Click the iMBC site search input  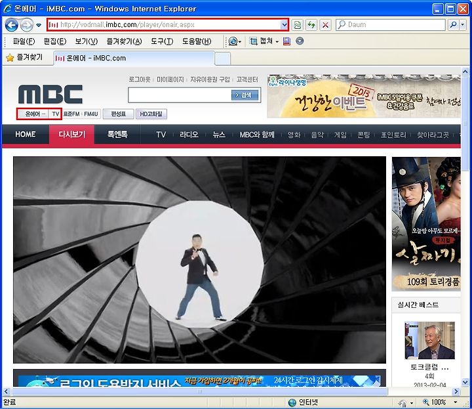180,95
